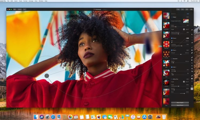Screen dimensions: 200x120
Task: Click the Show Original button
Action: point(180,102)
